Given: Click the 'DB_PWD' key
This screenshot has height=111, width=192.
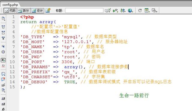Looking at the screenshot, I should (x=31, y=57).
